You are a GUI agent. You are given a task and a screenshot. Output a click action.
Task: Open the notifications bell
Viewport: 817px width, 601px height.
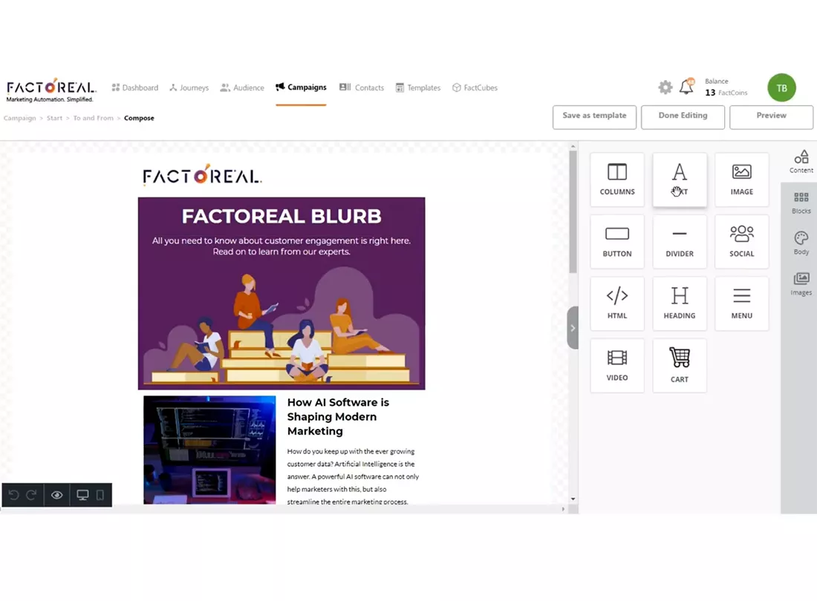pyautogui.click(x=687, y=87)
